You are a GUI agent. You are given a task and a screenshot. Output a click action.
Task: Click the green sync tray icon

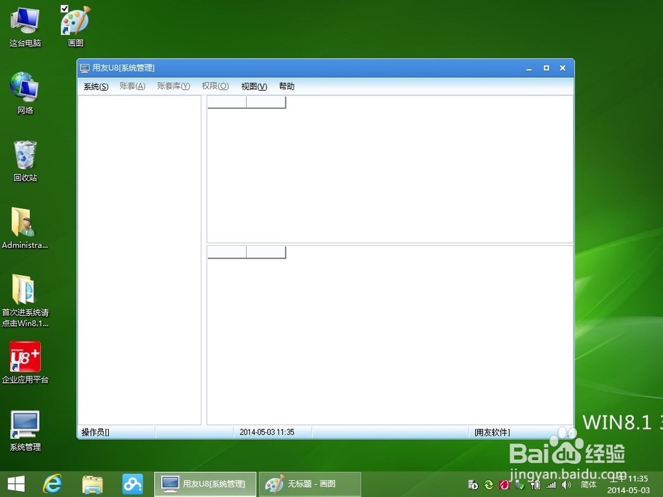489,485
